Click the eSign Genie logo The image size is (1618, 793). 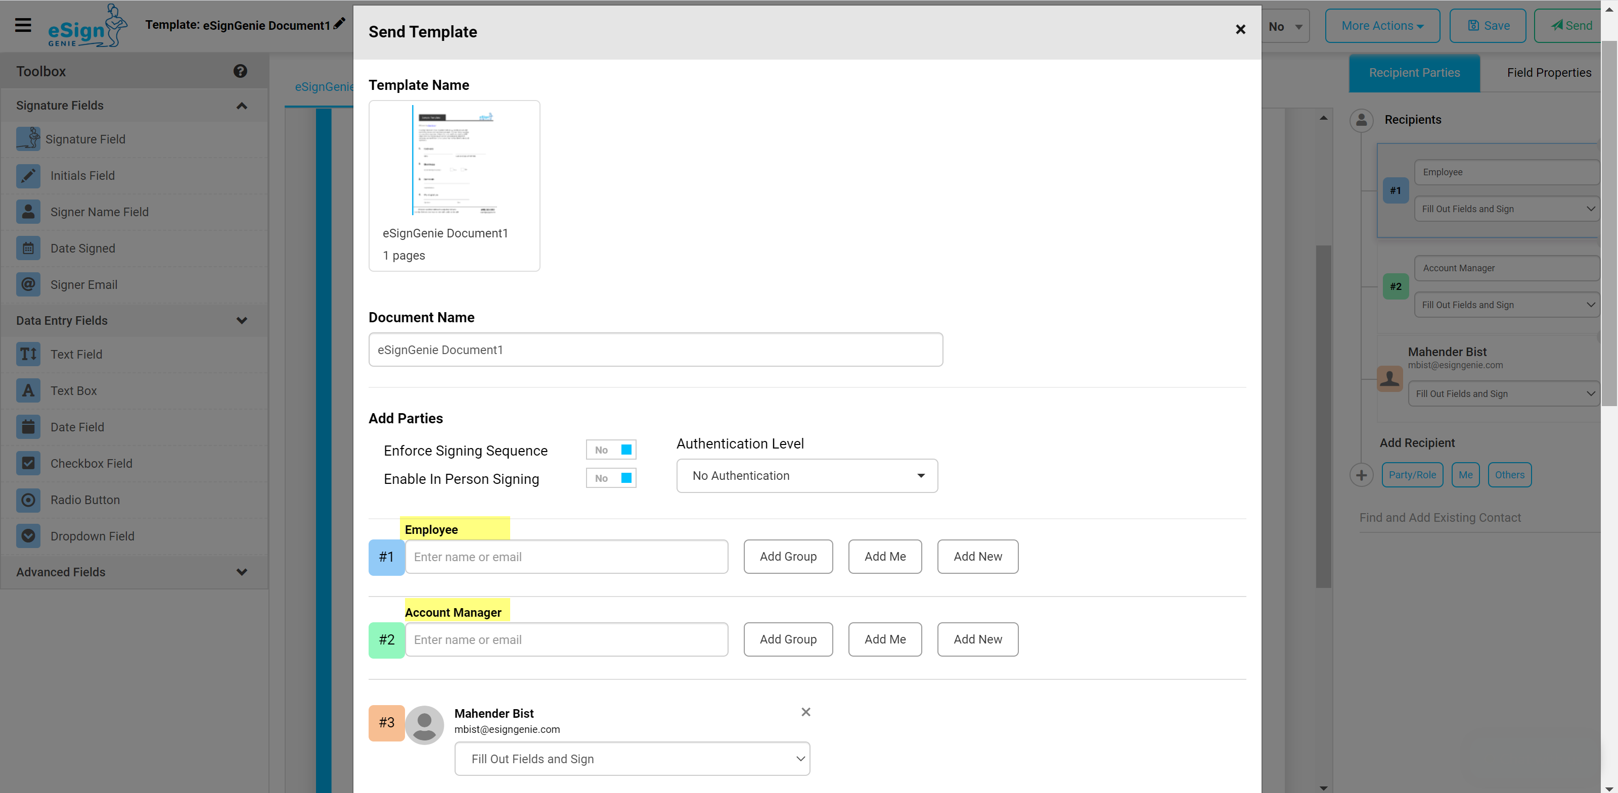(x=87, y=26)
